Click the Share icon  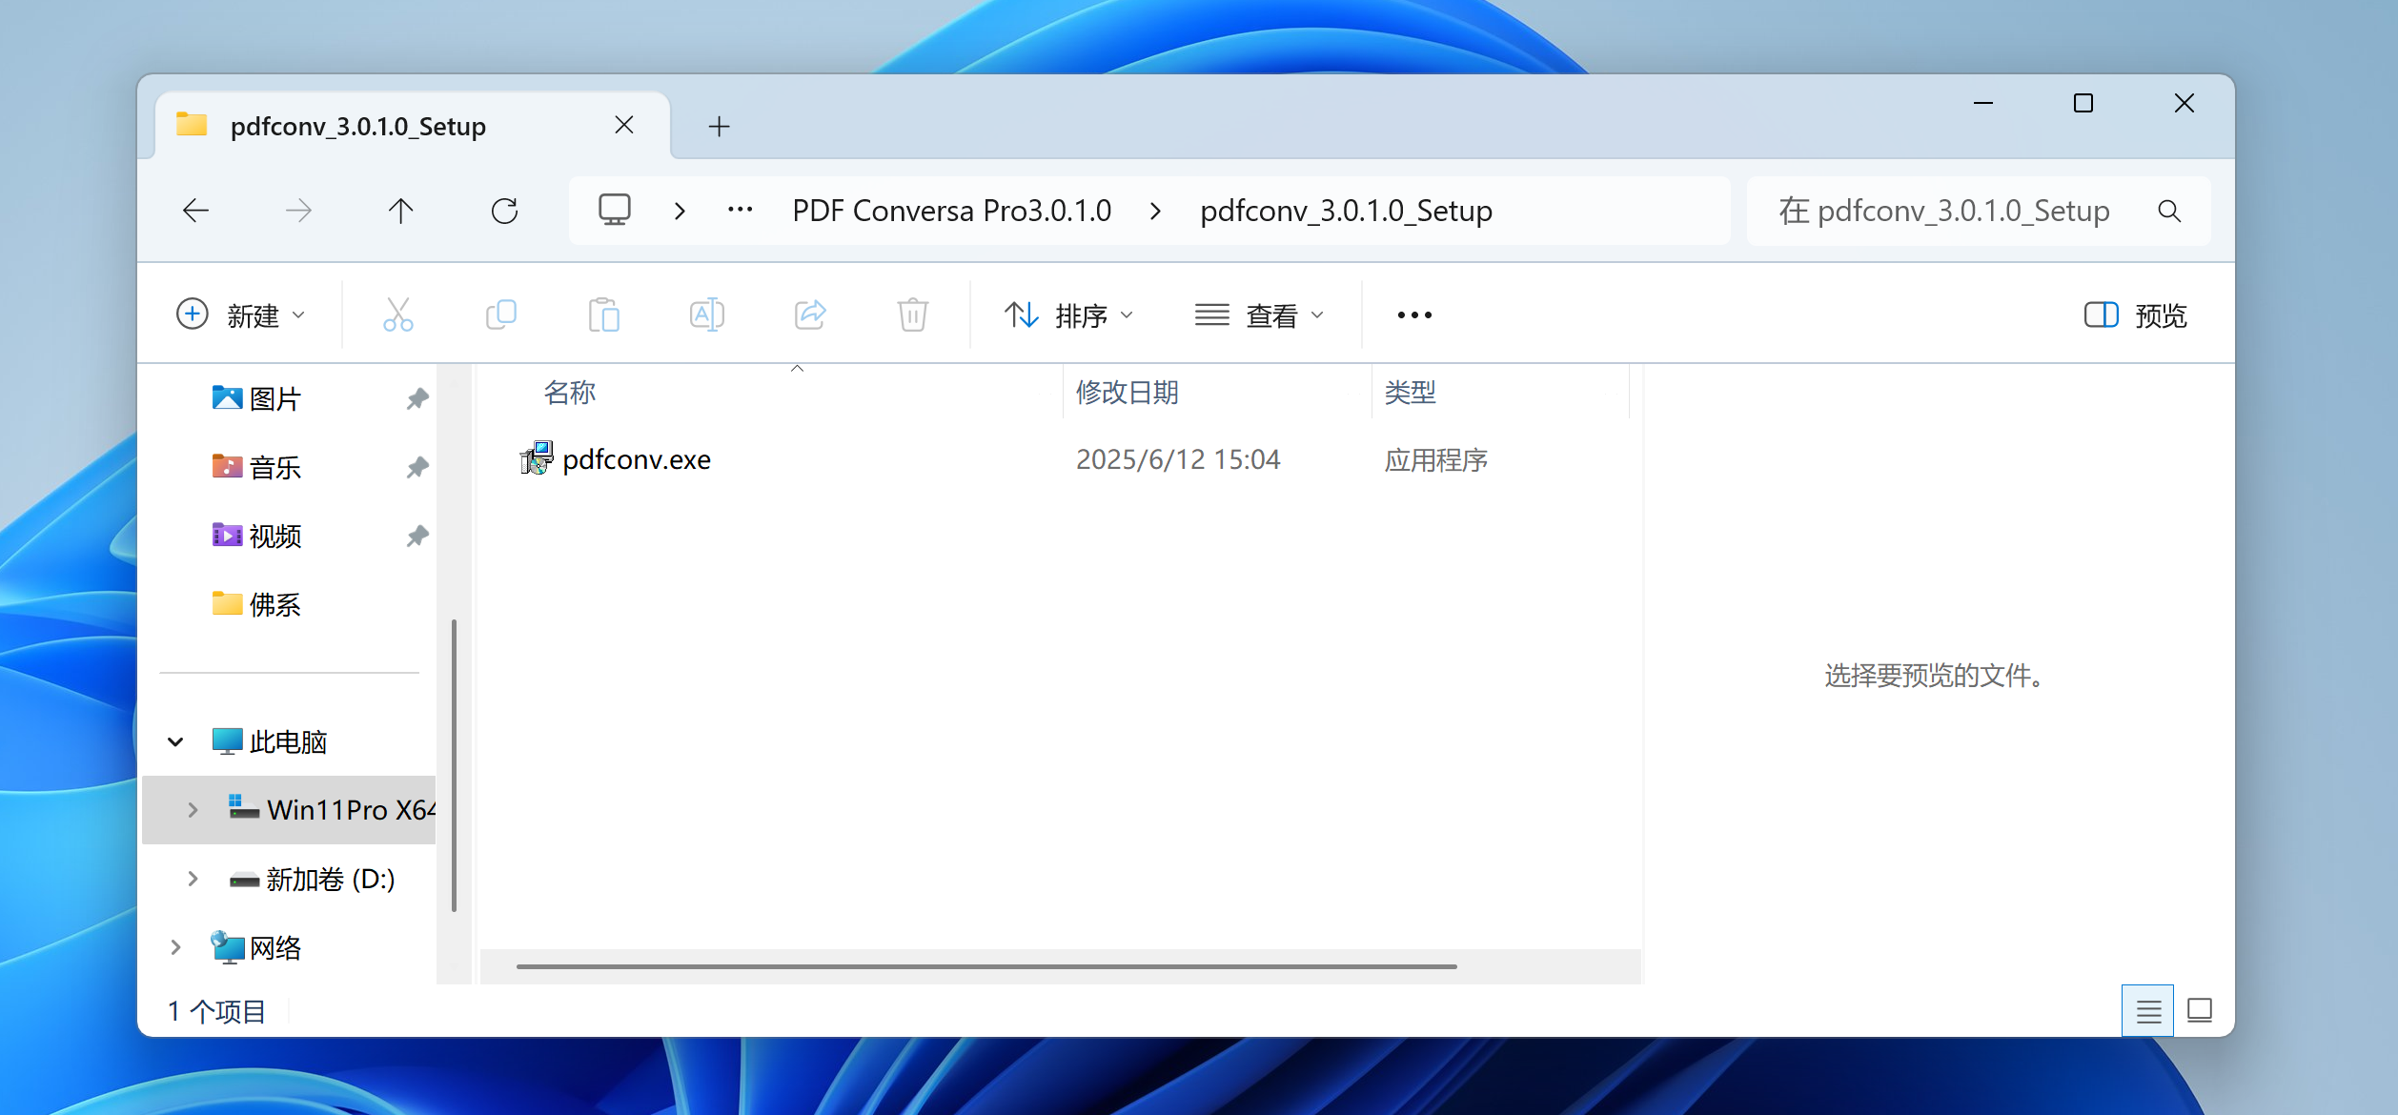[x=809, y=314]
